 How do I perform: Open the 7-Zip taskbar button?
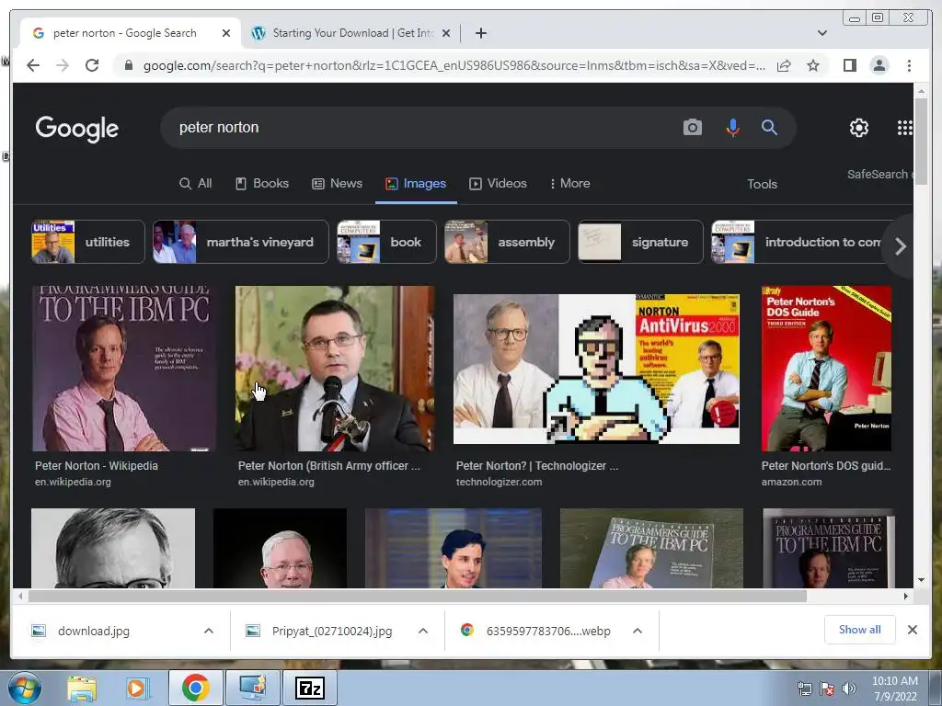click(x=310, y=688)
